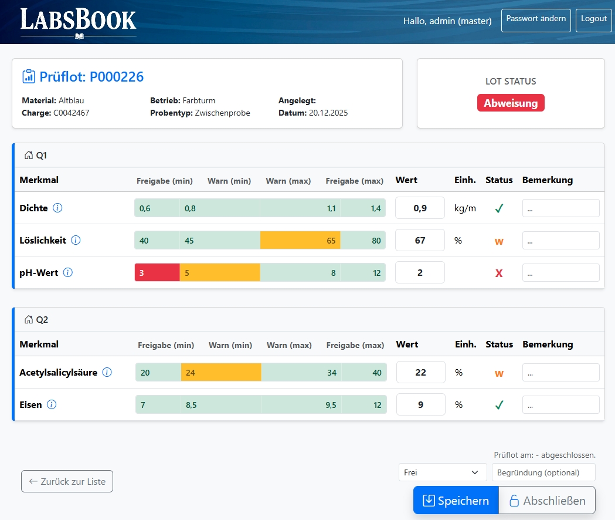
Task: Click the orange W status for Acetylsalicylsäure
Action: pos(499,373)
